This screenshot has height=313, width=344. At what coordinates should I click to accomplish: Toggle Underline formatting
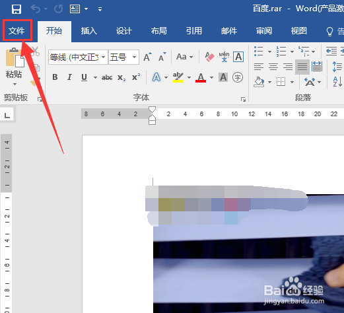(x=84, y=77)
